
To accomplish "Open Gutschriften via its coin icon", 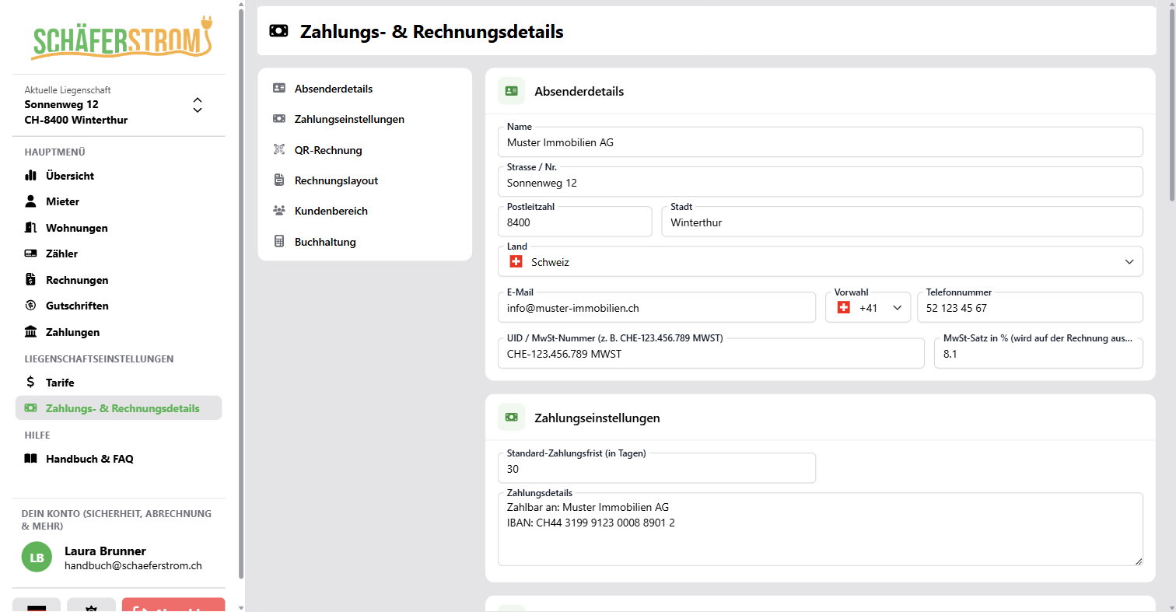I will [x=31, y=306].
